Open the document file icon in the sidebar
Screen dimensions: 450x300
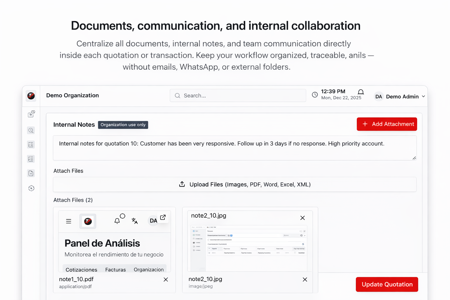pyautogui.click(x=31, y=173)
